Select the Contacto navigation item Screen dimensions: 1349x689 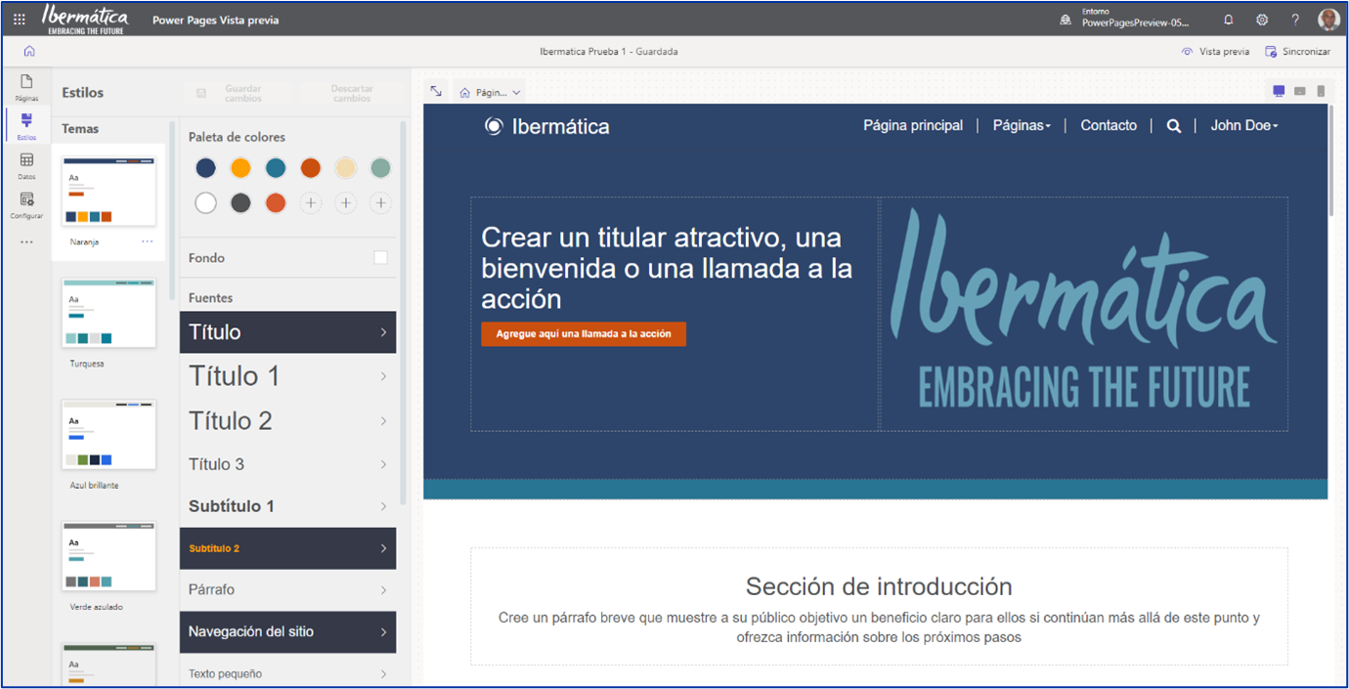(x=1108, y=125)
